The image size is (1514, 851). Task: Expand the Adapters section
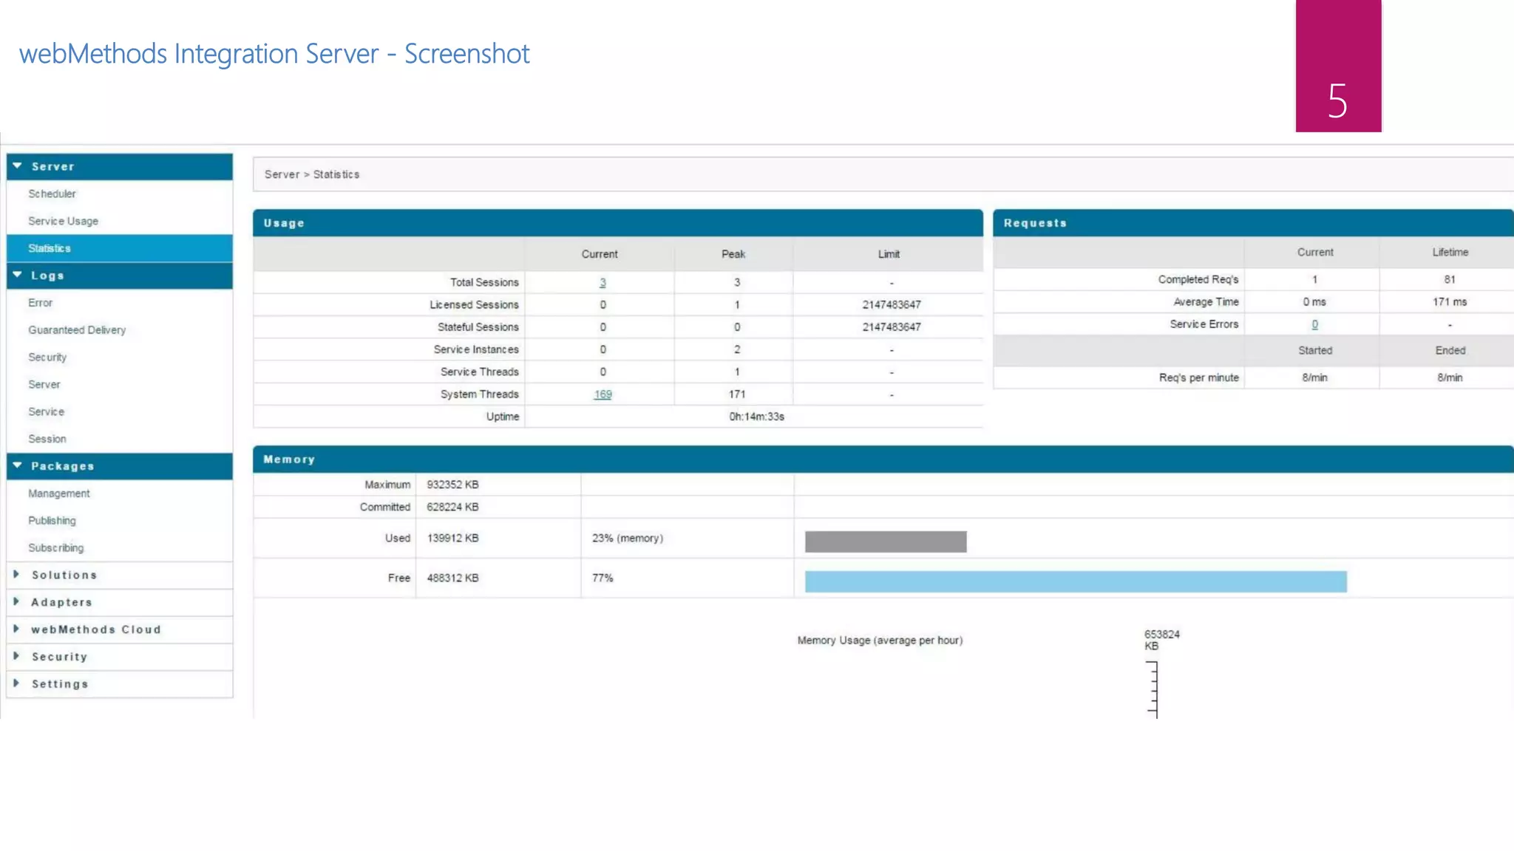pyautogui.click(x=16, y=602)
